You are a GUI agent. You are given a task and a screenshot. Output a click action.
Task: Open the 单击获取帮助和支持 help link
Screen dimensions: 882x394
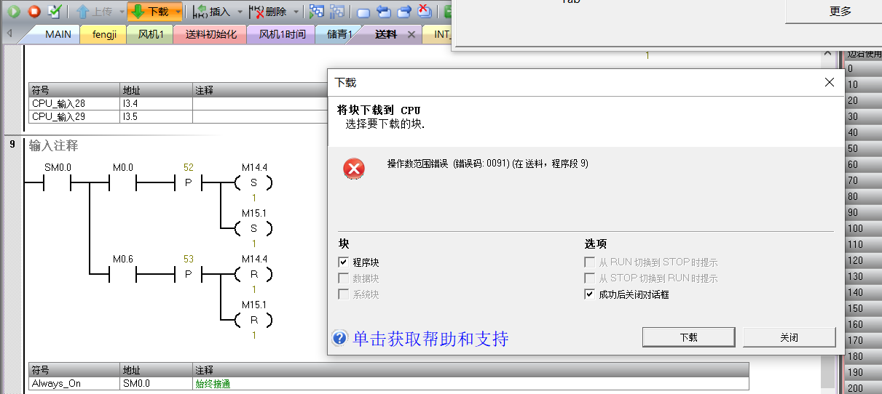click(430, 339)
